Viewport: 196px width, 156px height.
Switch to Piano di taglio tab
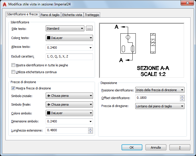tap(50, 15)
